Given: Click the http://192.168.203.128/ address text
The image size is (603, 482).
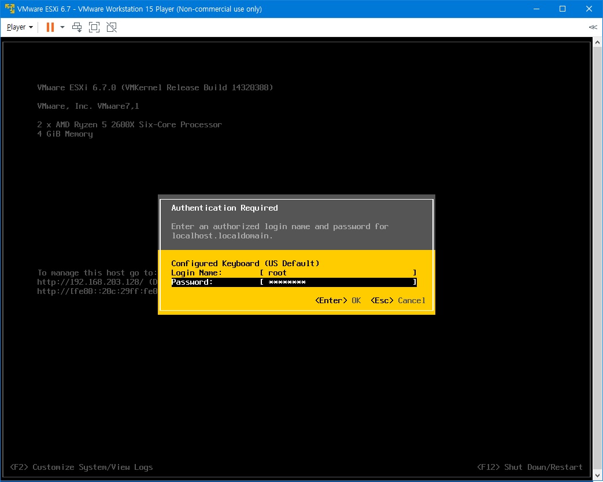Looking at the screenshot, I should (x=90, y=282).
